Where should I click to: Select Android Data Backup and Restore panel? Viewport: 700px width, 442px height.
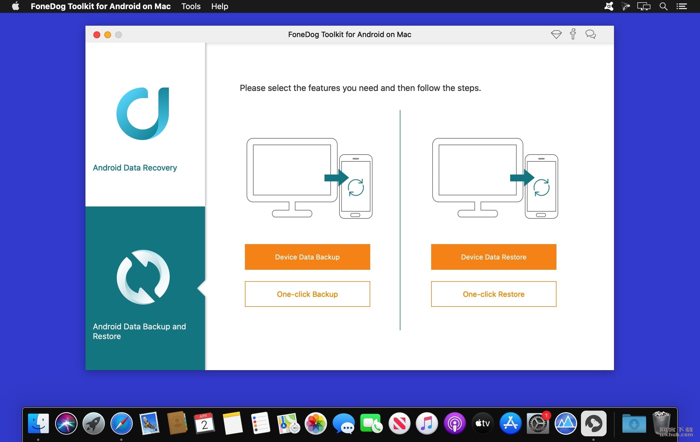pyautogui.click(x=145, y=288)
